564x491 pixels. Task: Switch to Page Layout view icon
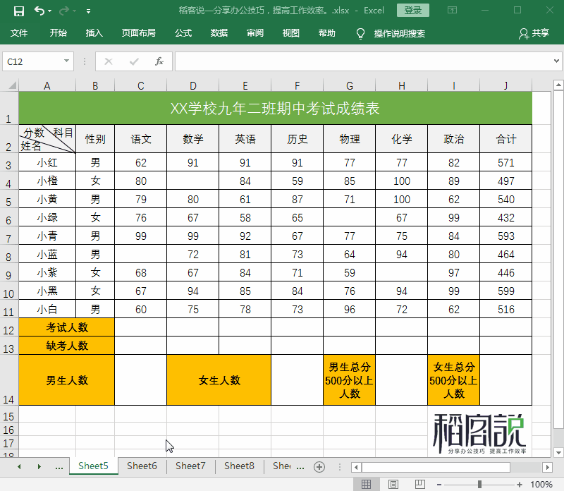point(393,484)
